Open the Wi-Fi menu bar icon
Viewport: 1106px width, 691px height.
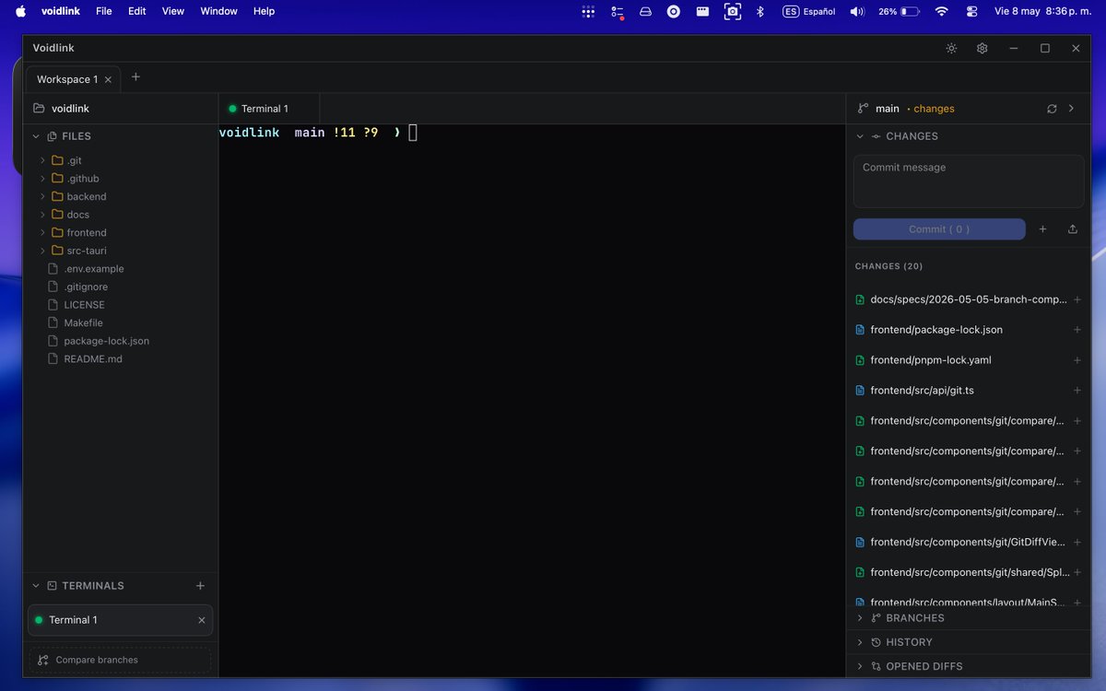(x=941, y=12)
